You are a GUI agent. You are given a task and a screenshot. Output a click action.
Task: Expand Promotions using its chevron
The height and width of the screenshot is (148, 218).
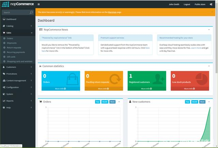coord(31,74)
